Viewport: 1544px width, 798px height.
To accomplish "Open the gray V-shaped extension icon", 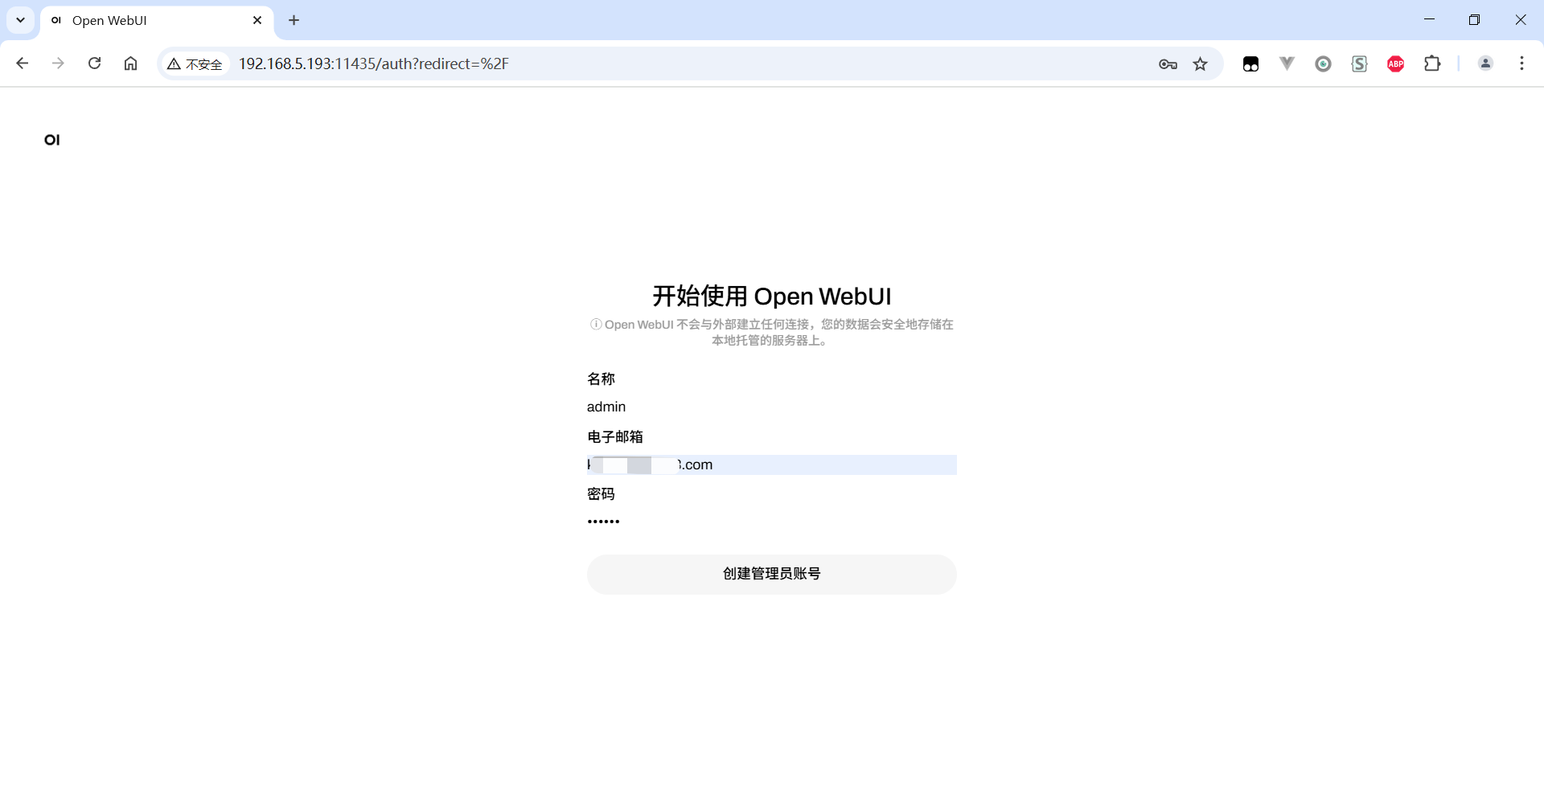I will 1287,63.
